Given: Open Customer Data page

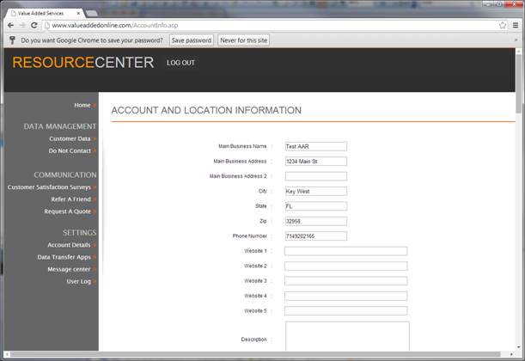Looking at the screenshot, I should pyautogui.click(x=70, y=138).
